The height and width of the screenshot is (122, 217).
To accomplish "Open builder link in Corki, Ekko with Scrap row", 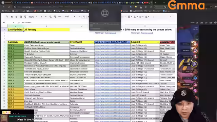I will coord(112,45).
